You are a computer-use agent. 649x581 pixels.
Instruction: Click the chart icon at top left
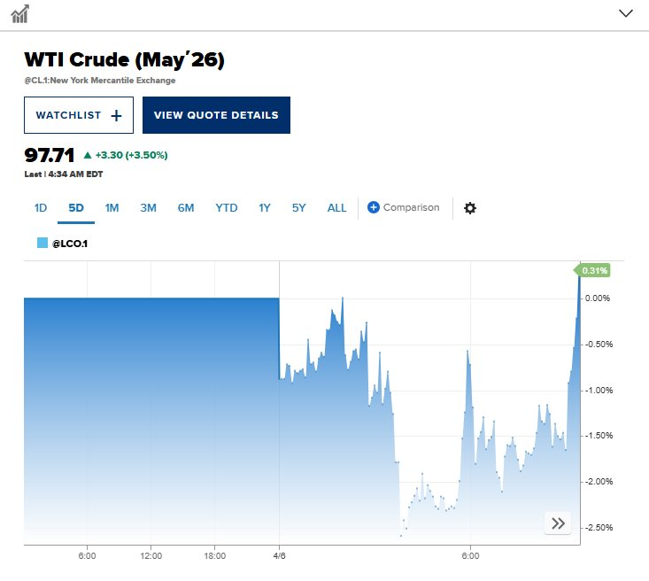19,13
